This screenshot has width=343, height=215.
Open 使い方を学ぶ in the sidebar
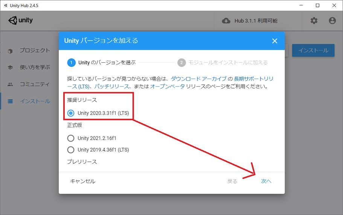[x=35, y=67]
